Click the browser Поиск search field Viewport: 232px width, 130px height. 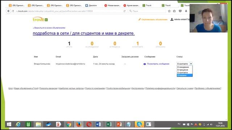[x=147, y=11]
